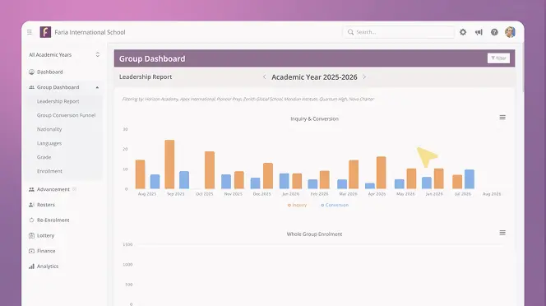
Task: Click the Oct 2025 Inquiry bar
Action: coord(210,170)
